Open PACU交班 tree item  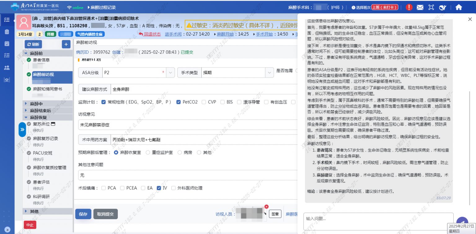coord(43,153)
